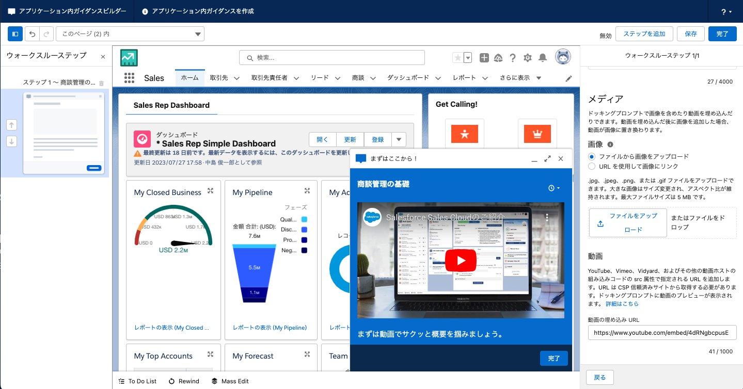Open dashboard actions dropdown arrow
The height and width of the screenshot is (389, 743).
pyautogui.click(x=399, y=139)
